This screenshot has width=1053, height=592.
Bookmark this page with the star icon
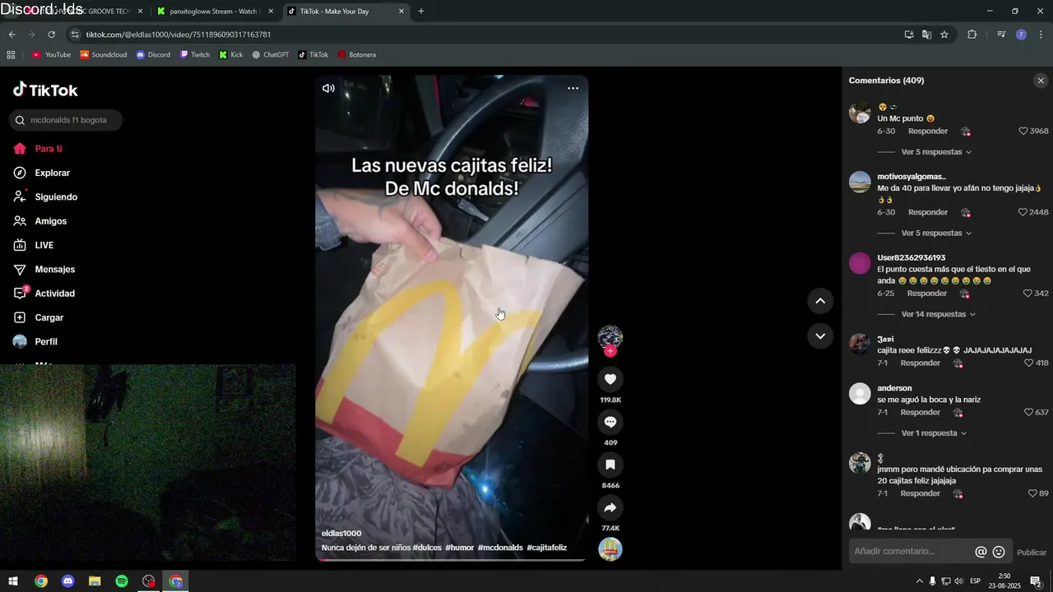[x=944, y=35]
